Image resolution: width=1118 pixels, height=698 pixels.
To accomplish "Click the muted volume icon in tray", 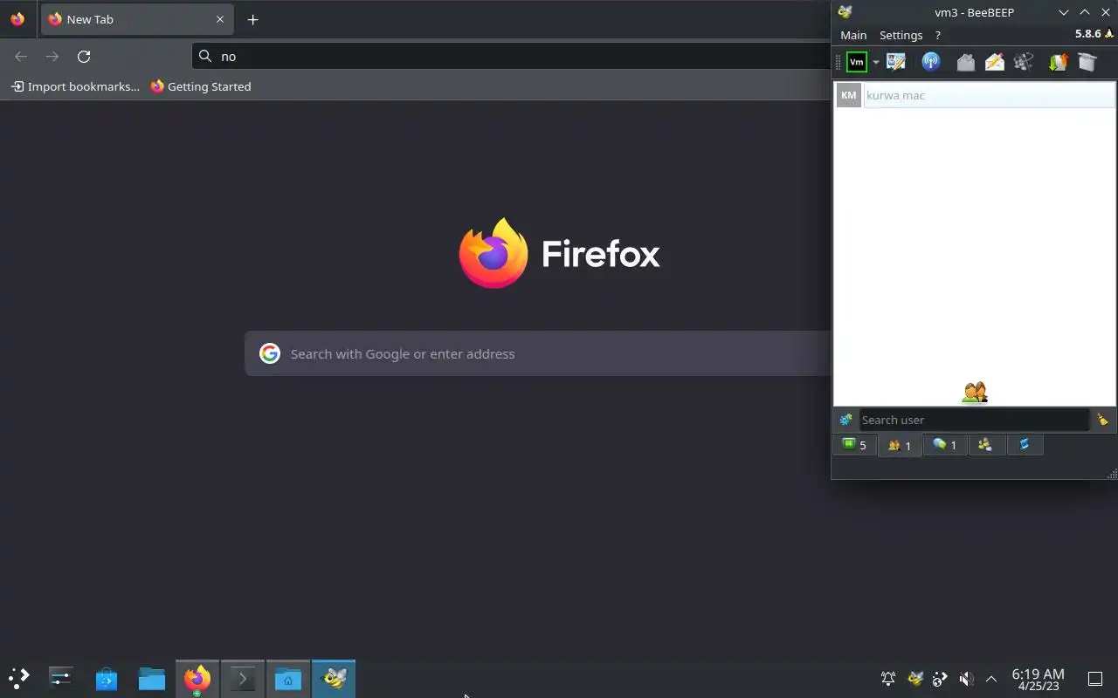I will [966, 679].
